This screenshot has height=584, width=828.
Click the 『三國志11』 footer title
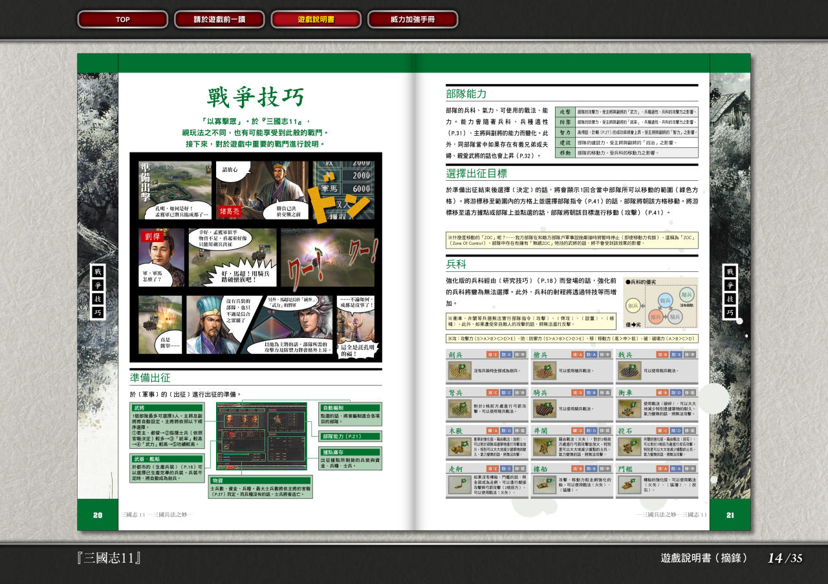tap(108, 558)
